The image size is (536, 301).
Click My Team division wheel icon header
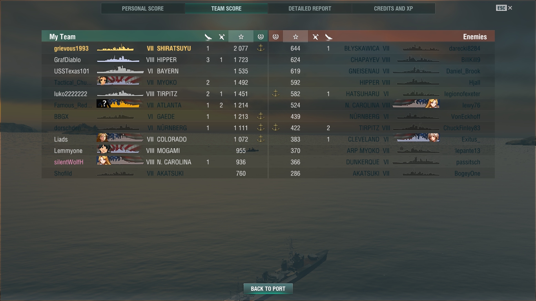pyautogui.click(x=261, y=36)
